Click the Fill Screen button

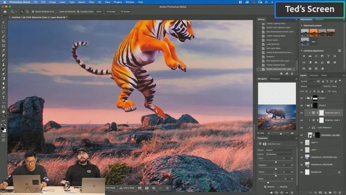(125, 11)
